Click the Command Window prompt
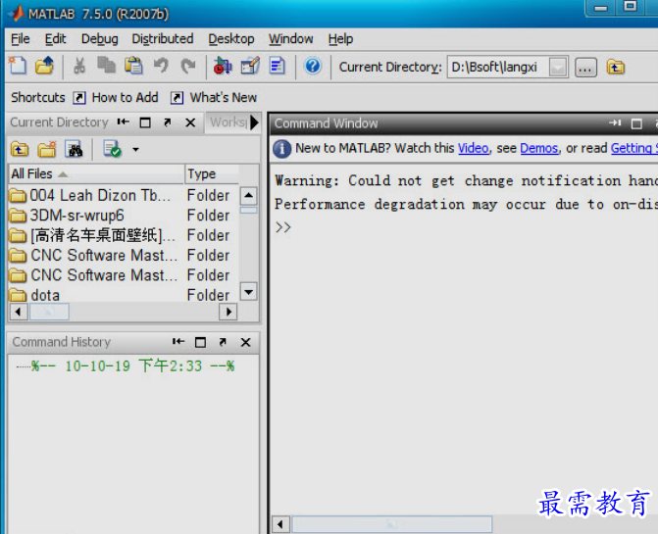658x534 pixels. pos(283,227)
